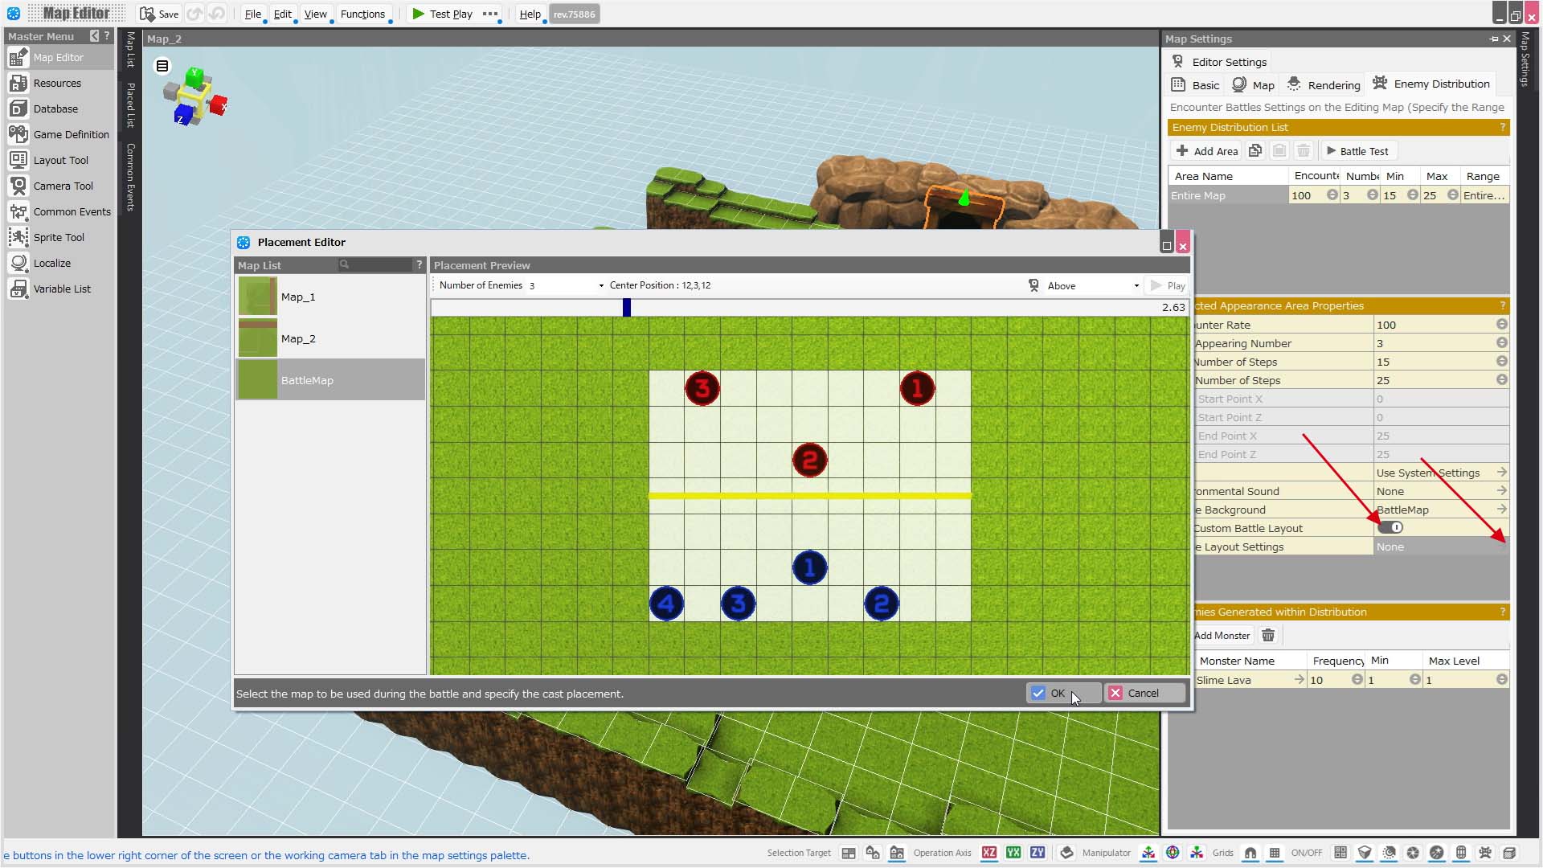Toggle ZY operation axis
Screen dimensions: 1543x868
(1038, 853)
